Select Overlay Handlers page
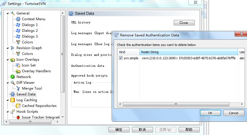The width and height of the screenshot is (247, 135). point(36,71)
